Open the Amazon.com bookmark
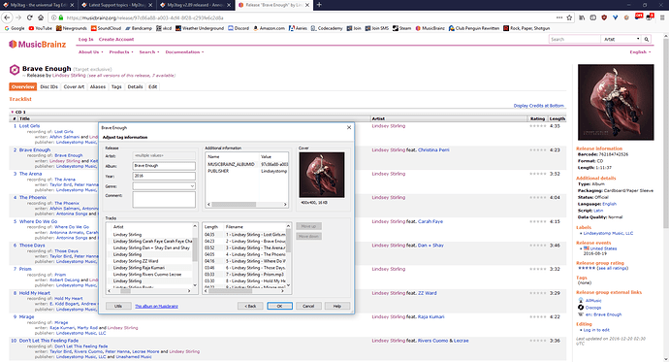This screenshot has height=362, width=669. (269, 28)
